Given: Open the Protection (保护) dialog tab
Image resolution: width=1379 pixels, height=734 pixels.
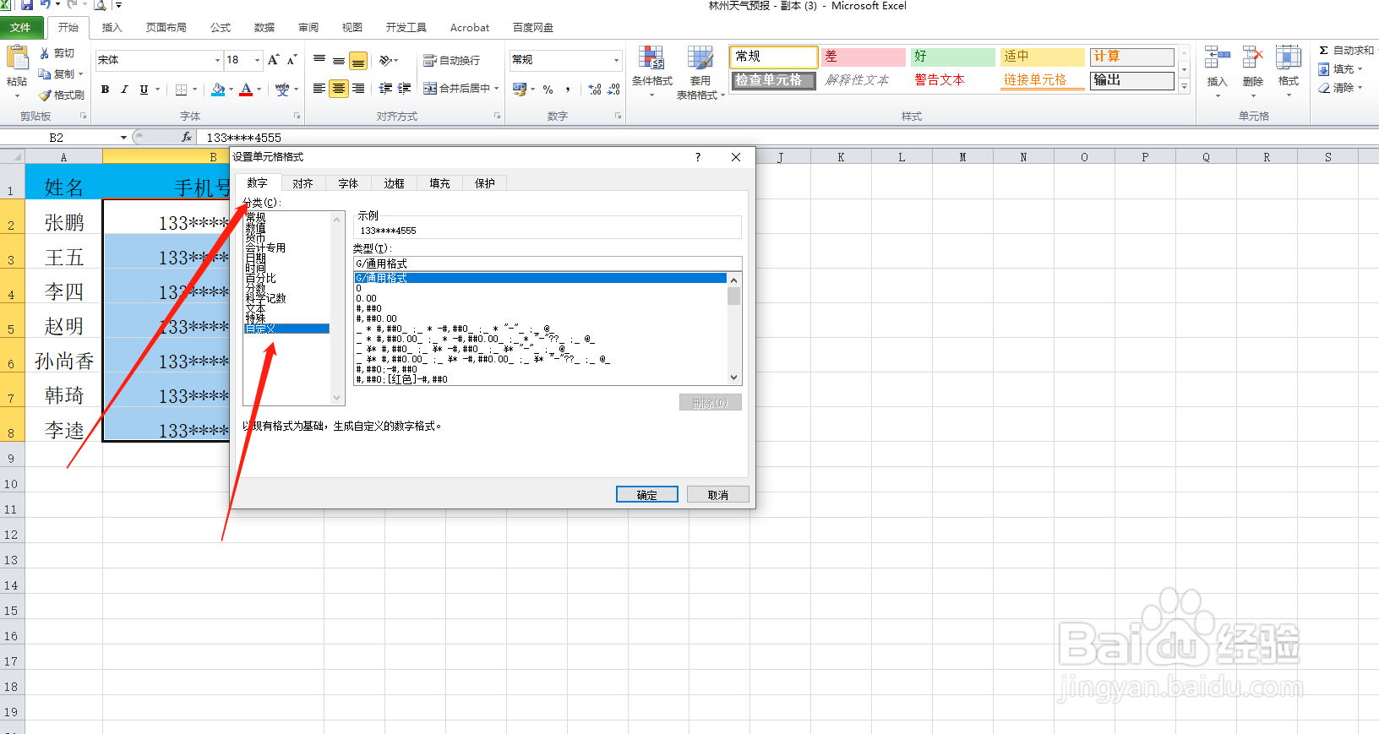Looking at the screenshot, I should pos(485,183).
